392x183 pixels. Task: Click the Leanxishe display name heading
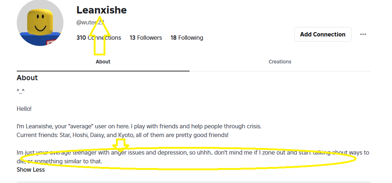click(101, 10)
